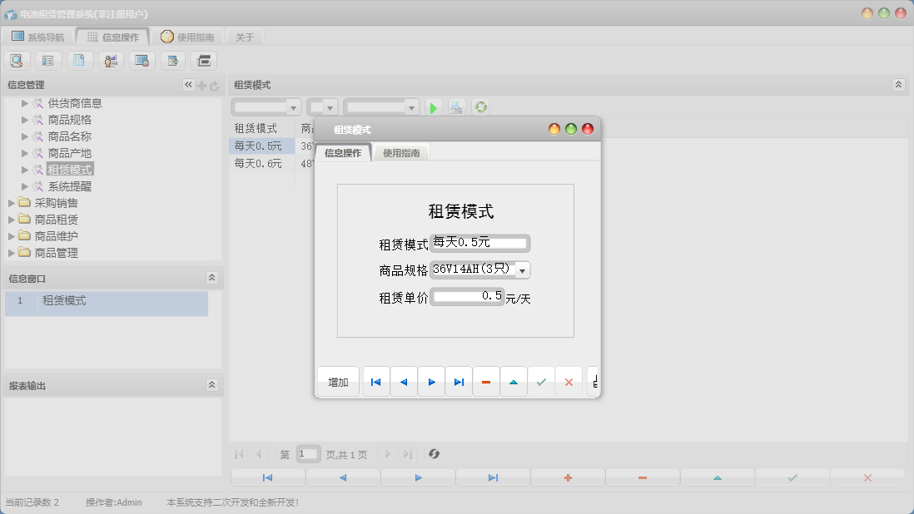
Task: Click the green play query icon
Action: coord(433,107)
